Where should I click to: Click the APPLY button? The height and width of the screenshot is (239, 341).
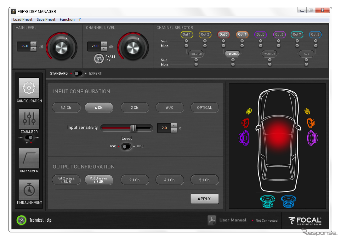(204, 199)
